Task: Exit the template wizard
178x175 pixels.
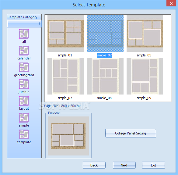Action: [153, 165]
